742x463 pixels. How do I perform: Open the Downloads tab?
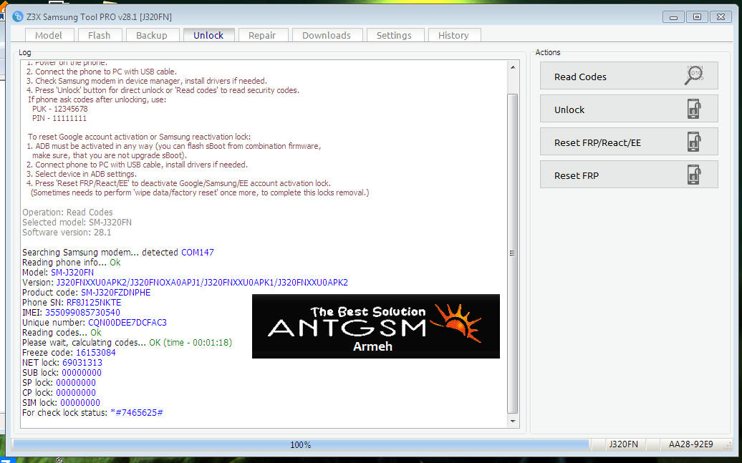tap(327, 36)
